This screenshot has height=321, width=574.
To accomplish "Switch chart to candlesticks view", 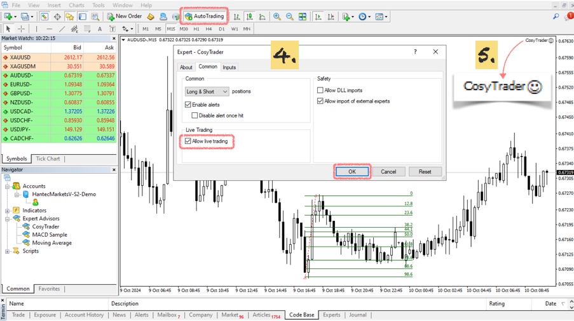I will pyautogui.click(x=249, y=16).
